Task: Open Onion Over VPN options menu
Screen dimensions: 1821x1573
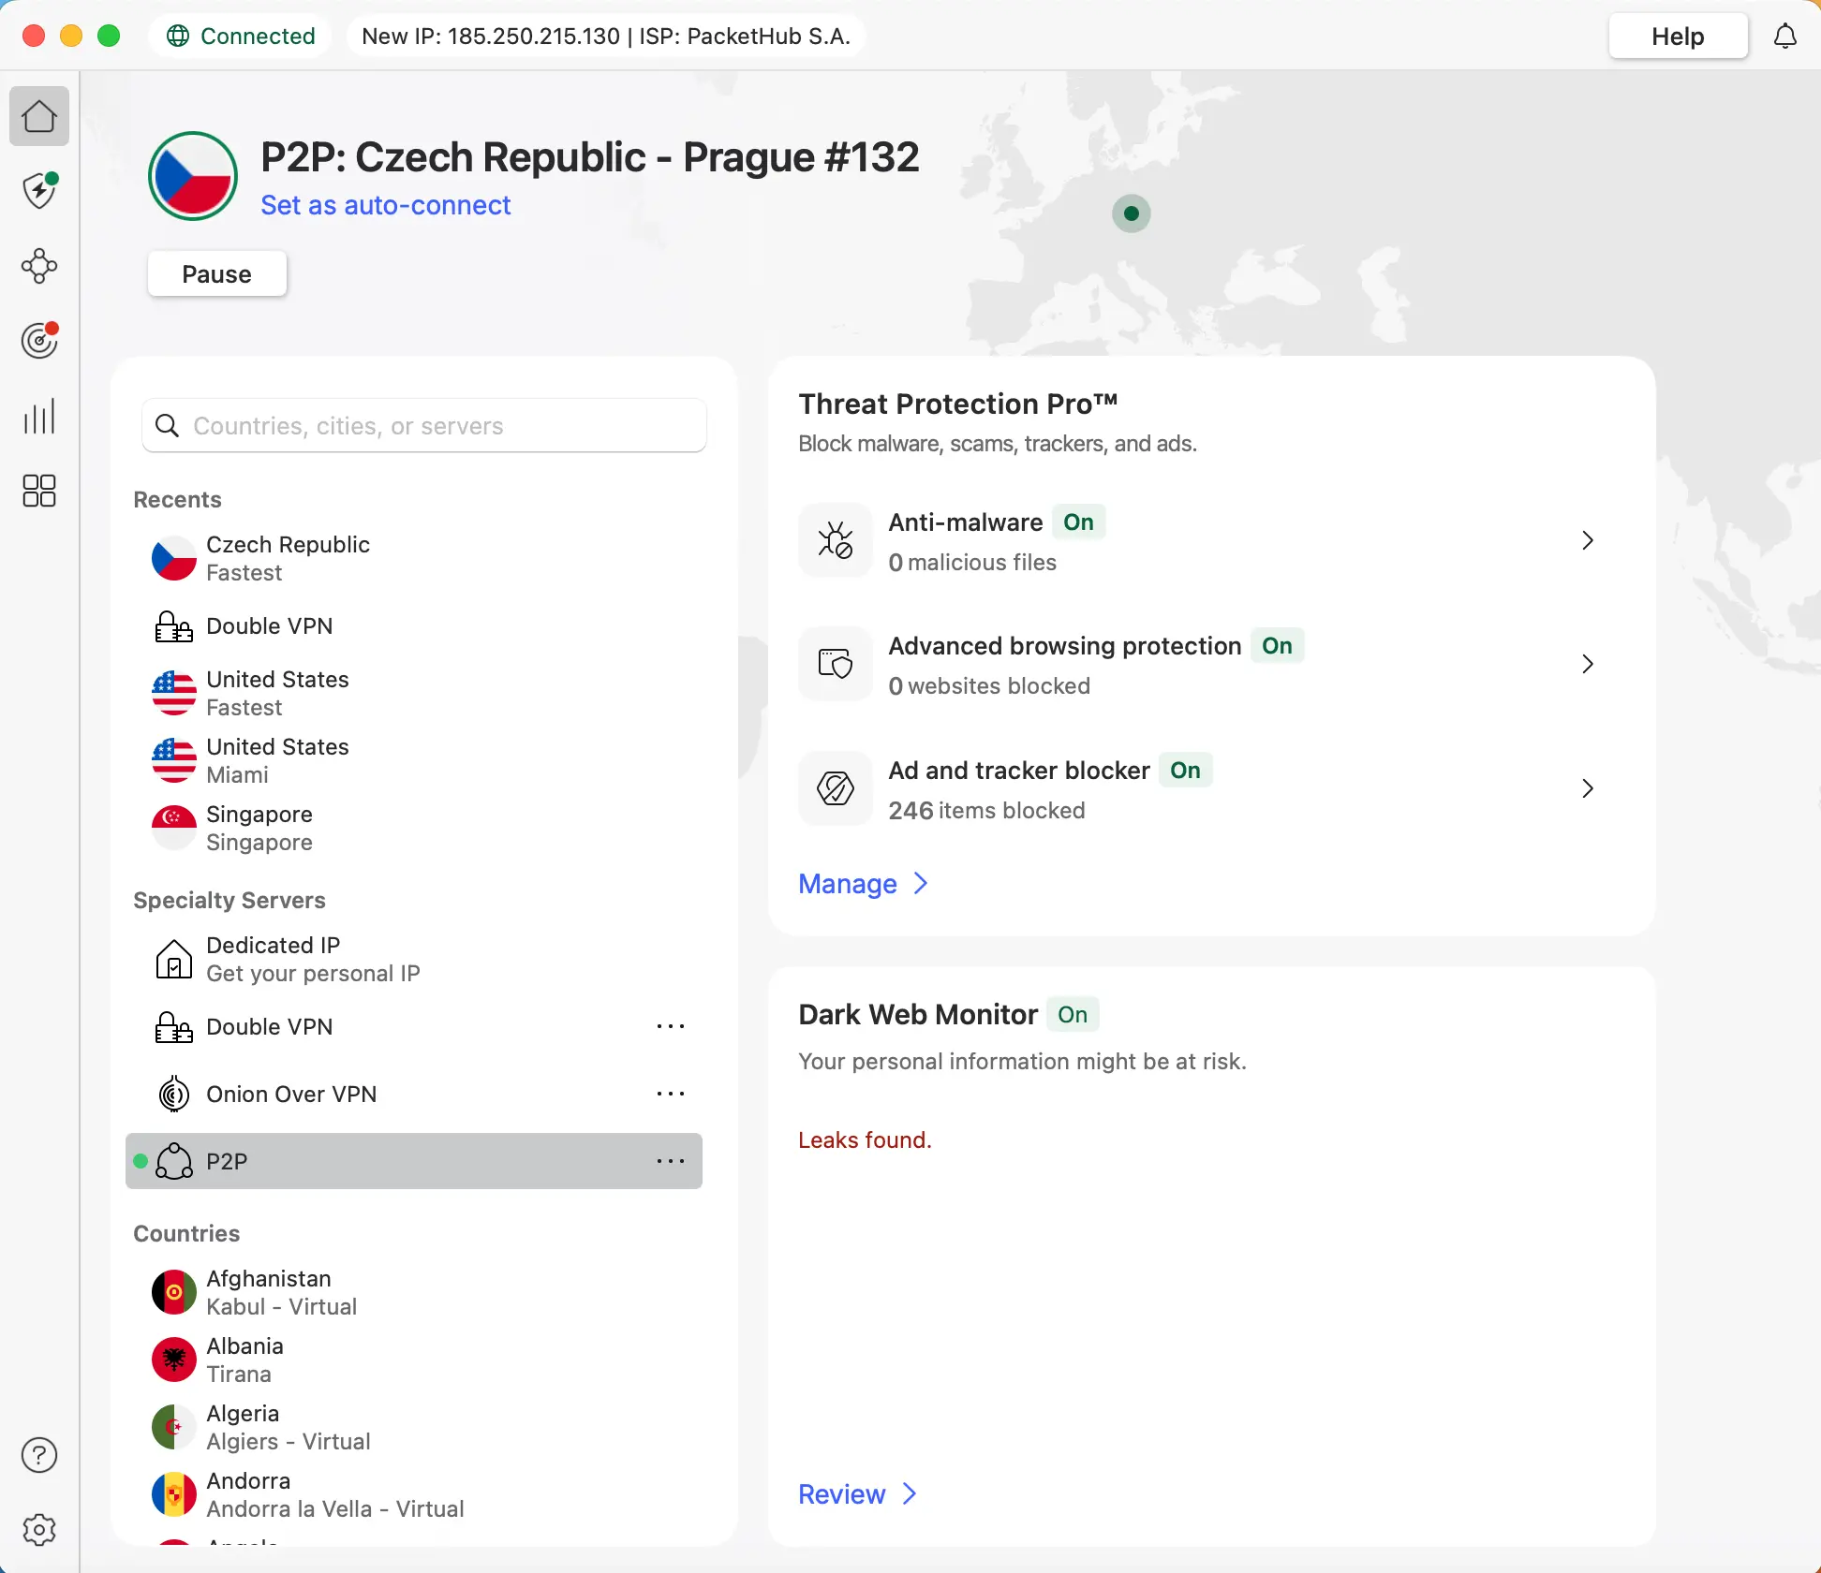Action: pos(671,1094)
